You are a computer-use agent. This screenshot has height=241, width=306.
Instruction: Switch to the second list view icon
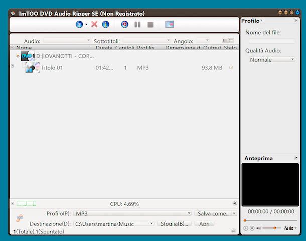point(231,40)
